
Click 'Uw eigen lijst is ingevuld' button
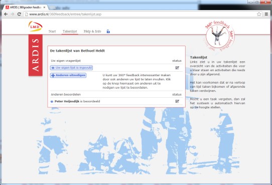pos(71,68)
